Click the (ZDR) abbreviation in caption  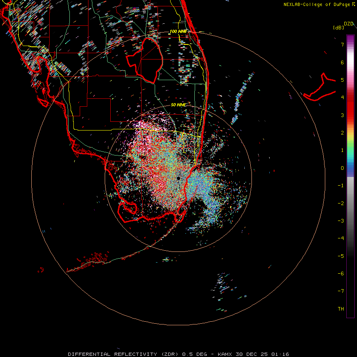click(170, 354)
